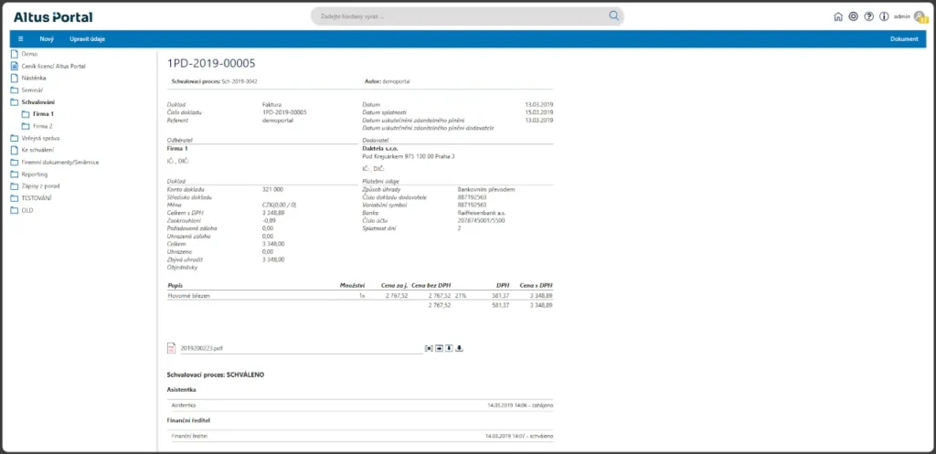
Task: Click the admin user avatar
Action: pyautogui.click(x=920, y=16)
